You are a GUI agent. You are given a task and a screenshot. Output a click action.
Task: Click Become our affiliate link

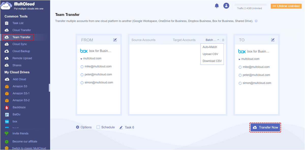coord(25,141)
